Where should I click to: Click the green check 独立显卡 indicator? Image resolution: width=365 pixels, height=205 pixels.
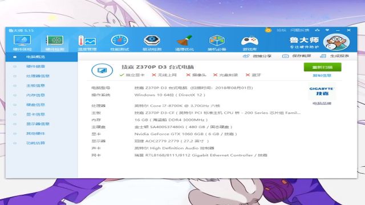coord(132,75)
